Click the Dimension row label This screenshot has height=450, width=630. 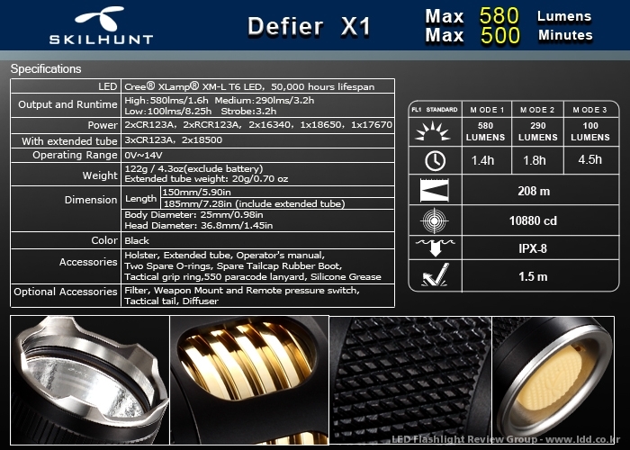click(x=91, y=200)
